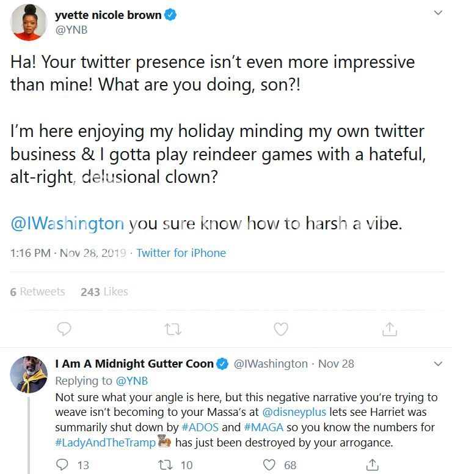This screenshot has height=474, width=452.
Task: Open the @IWashington mention in main tweet
Action: pos(67,224)
